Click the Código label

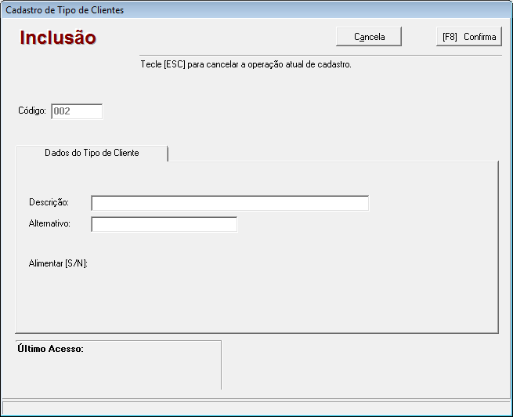pos(32,111)
